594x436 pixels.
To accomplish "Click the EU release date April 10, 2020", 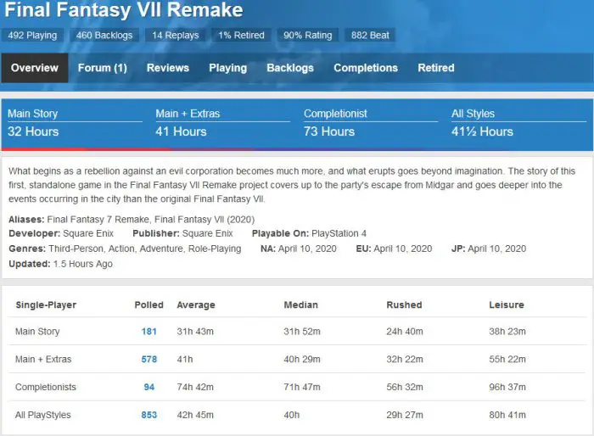I will click(403, 249).
